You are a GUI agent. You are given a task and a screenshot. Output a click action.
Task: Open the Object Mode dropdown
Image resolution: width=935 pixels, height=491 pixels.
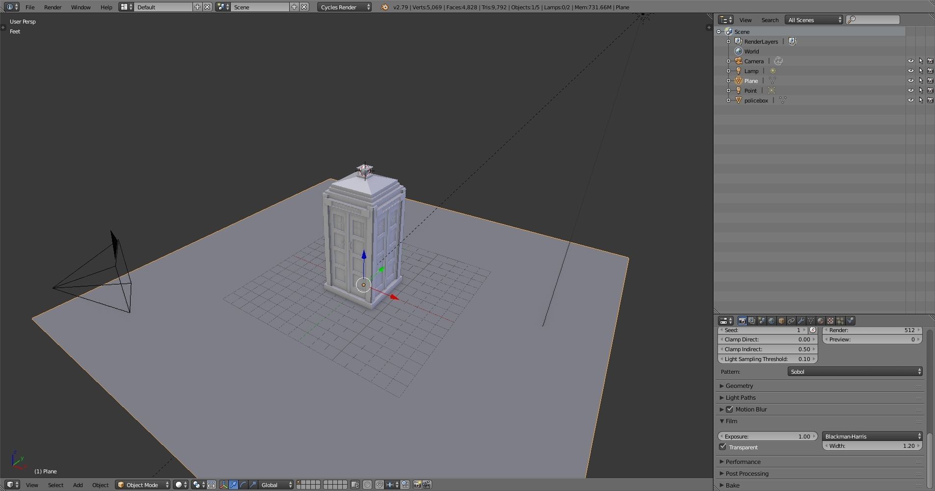(x=142, y=485)
